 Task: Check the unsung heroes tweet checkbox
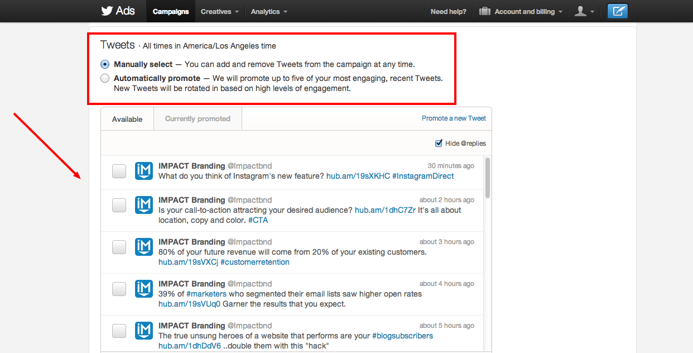tap(119, 331)
